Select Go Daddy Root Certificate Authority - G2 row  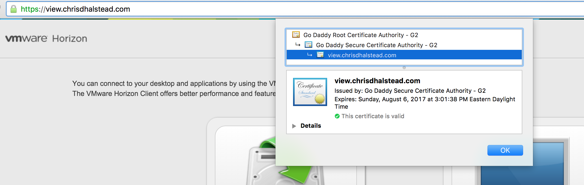point(361,35)
